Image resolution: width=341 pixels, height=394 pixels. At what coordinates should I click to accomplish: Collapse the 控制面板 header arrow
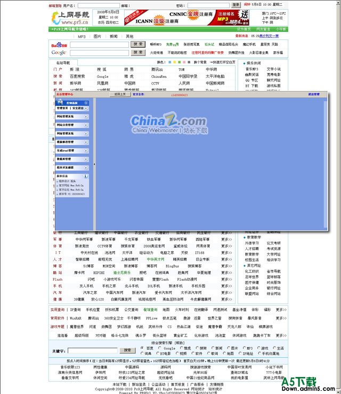[x=86, y=103]
